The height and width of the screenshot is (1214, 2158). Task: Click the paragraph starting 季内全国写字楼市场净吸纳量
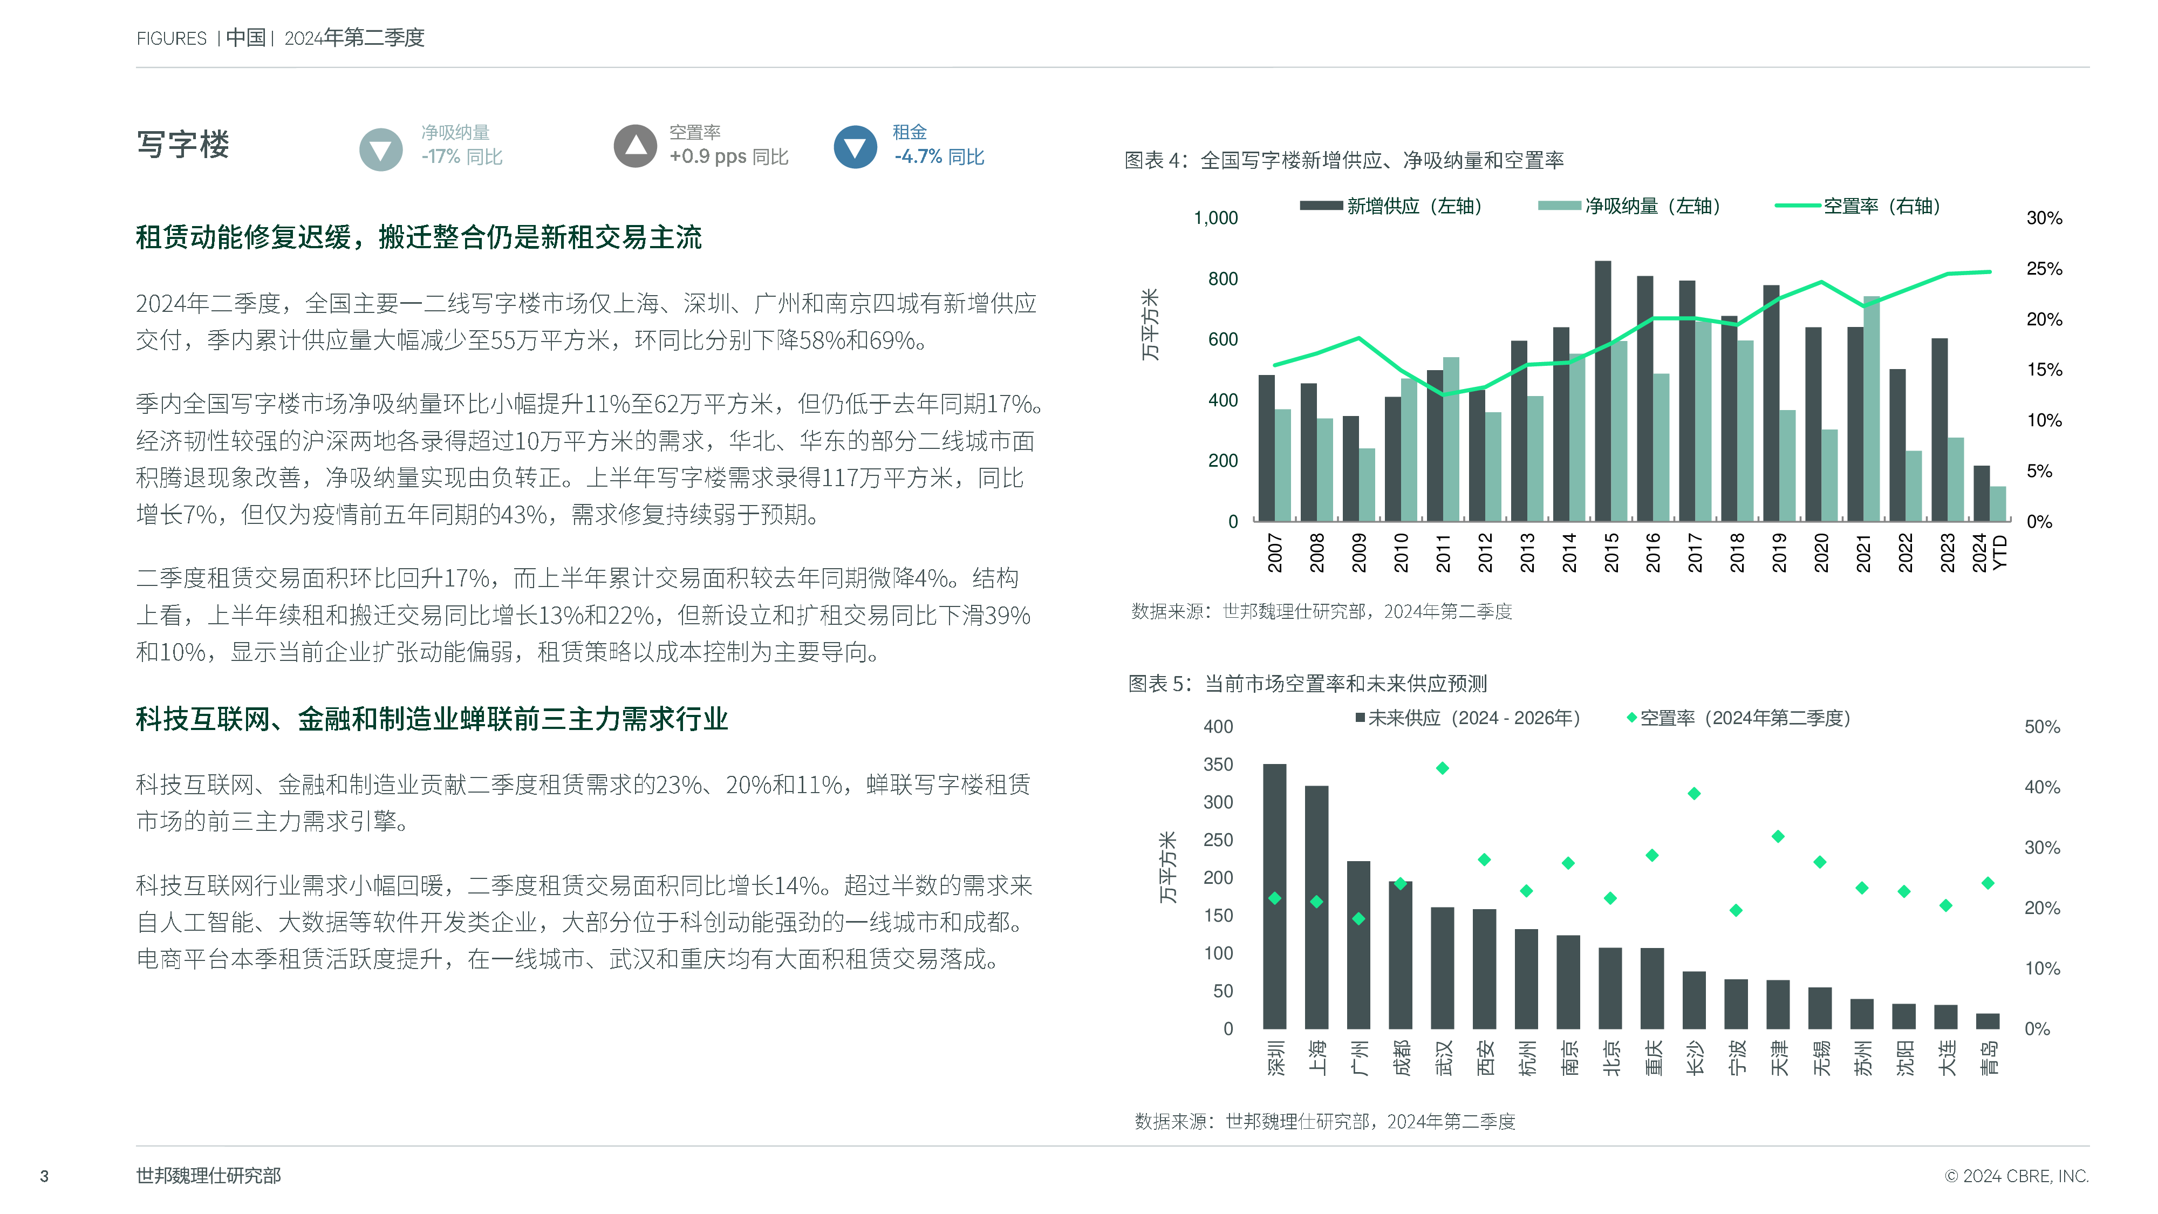pyautogui.click(x=589, y=459)
